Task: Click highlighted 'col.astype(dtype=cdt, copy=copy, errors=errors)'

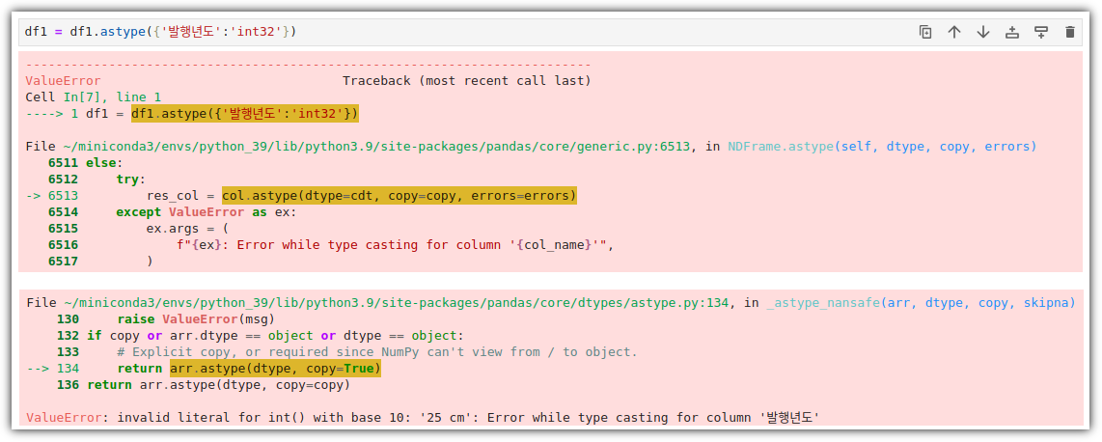Action: click(x=399, y=195)
